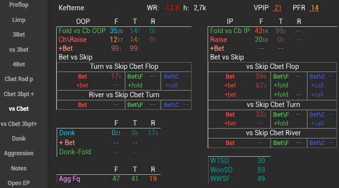Click Ch\Raise flop value 12
339x188 pixels.
coord(113,40)
